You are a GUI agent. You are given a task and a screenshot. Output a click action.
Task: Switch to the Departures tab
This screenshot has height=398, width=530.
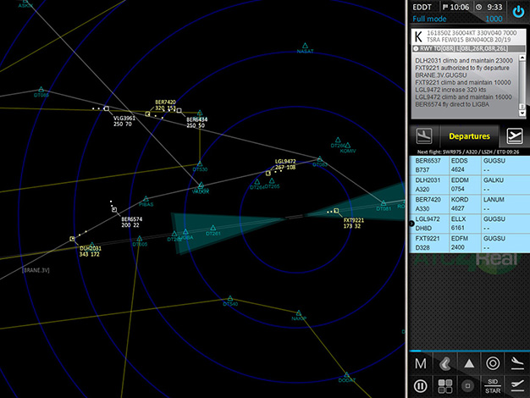(x=469, y=135)
